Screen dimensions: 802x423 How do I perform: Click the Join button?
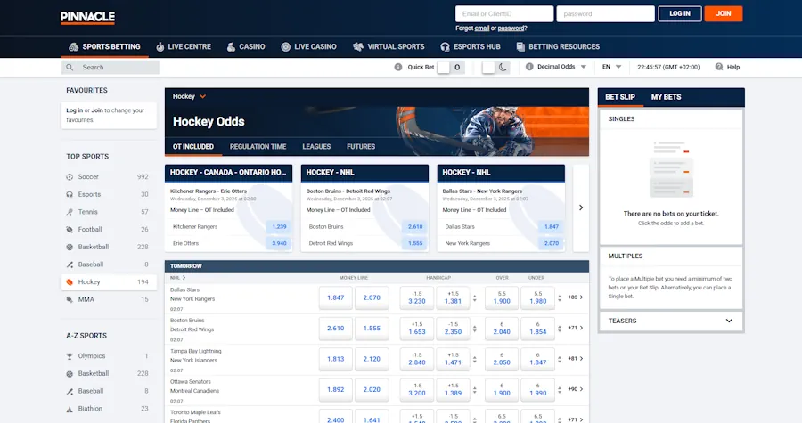[724, 13]
